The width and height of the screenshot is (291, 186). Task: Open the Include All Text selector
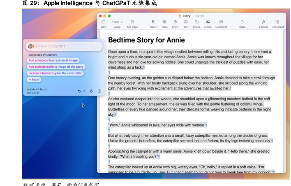pos(37,89)
